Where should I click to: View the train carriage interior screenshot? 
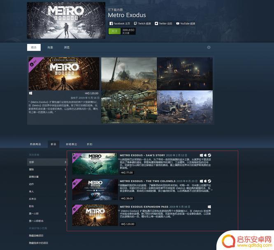[129, 107]
